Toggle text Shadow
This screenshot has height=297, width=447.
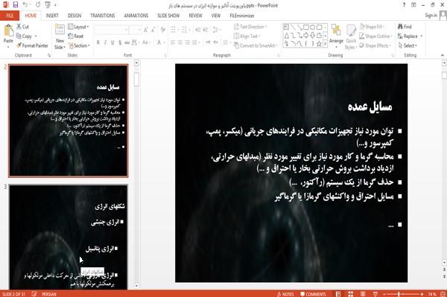(x=120, y=42)
